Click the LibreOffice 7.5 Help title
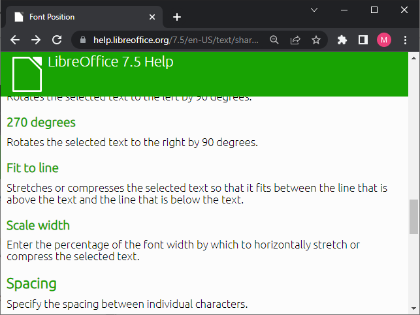This screenshot has height=315, width=420. pos(110,62)
